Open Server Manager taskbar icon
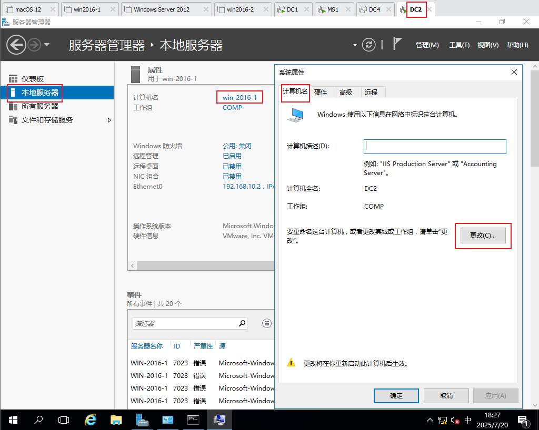 pos(142,419)
